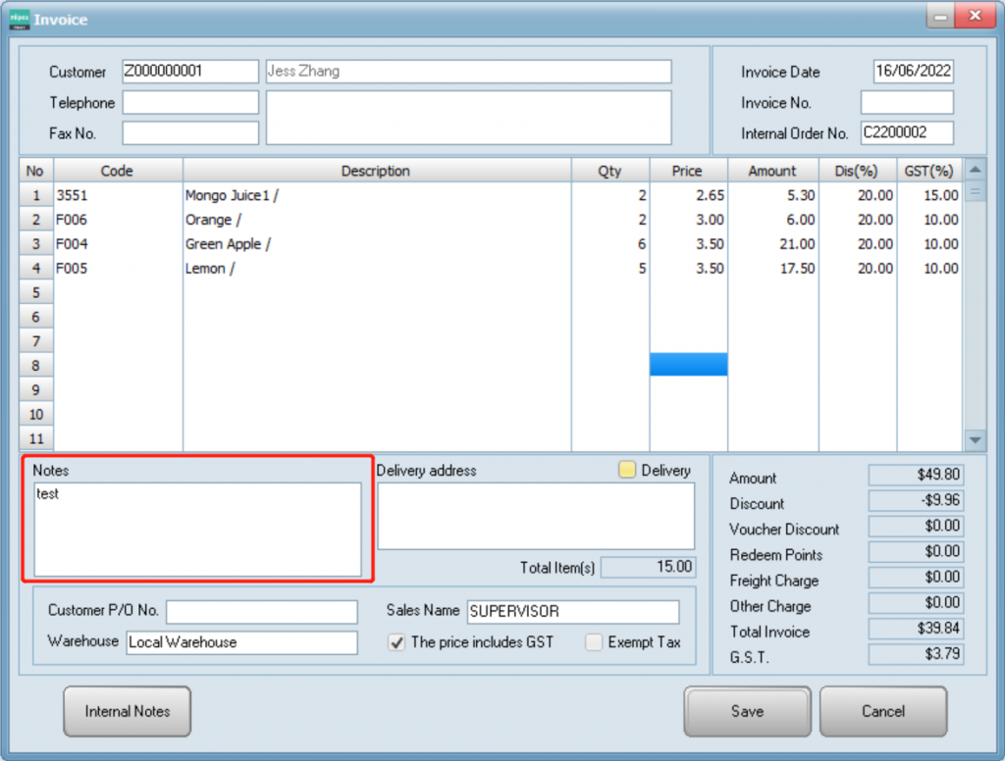Click the Invoice app icon in title bar
The image size is (1005, 761).
(20, 19)
